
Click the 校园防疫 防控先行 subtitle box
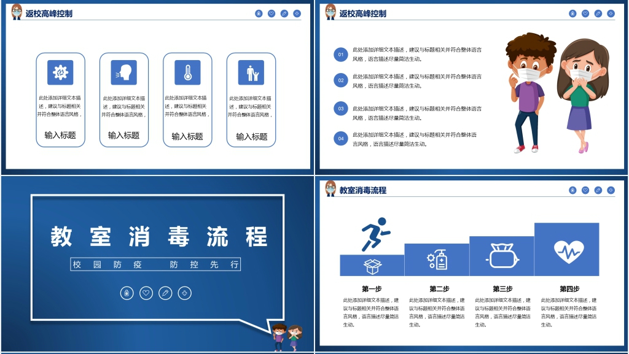(x=155, y=264)
